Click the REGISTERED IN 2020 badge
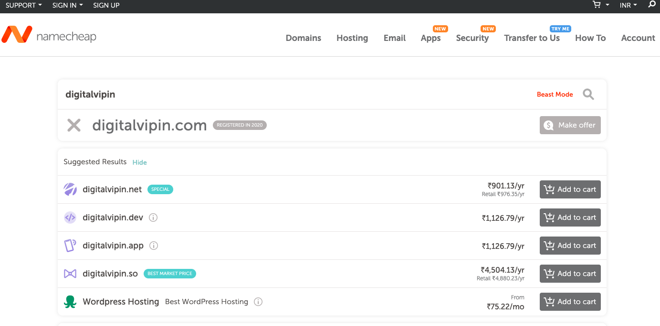The image size is (660, 326). coord(240,125)
